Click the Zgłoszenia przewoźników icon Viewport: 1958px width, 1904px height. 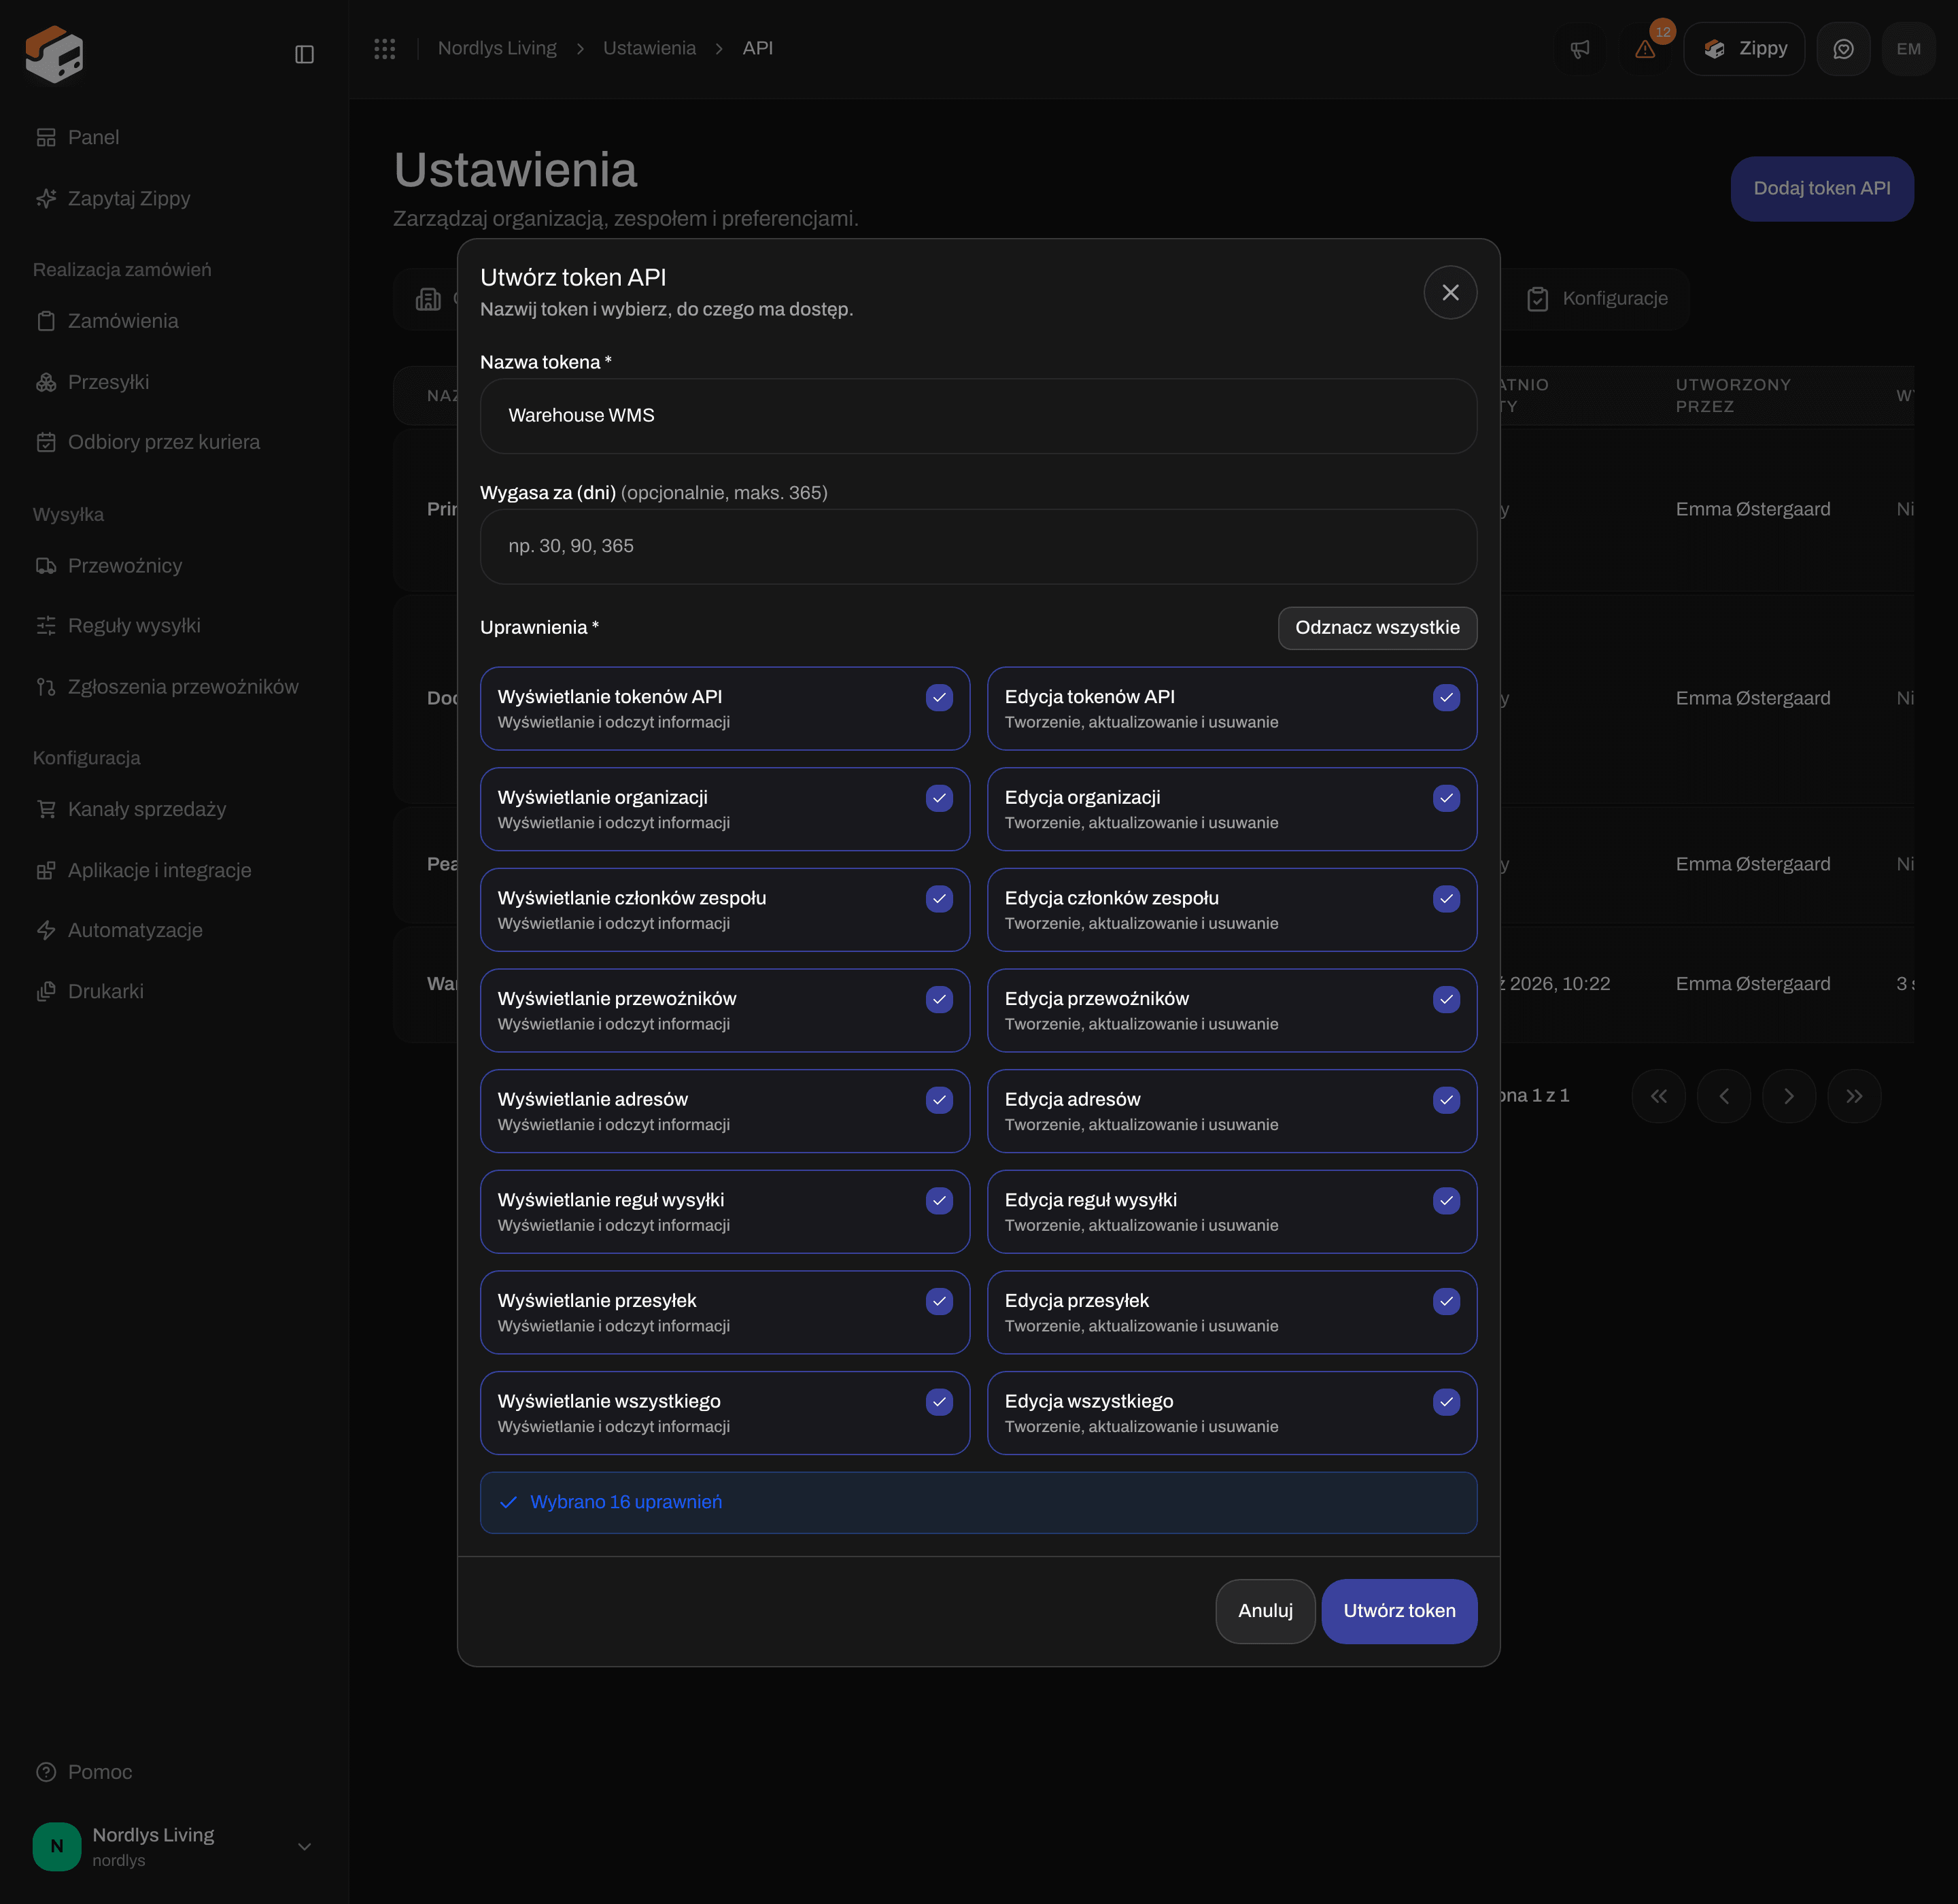(46, 687)
